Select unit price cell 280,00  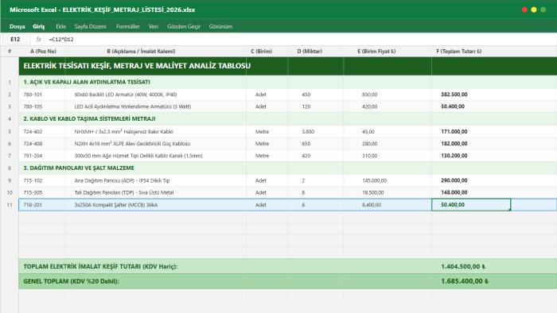tap(369, 144)
